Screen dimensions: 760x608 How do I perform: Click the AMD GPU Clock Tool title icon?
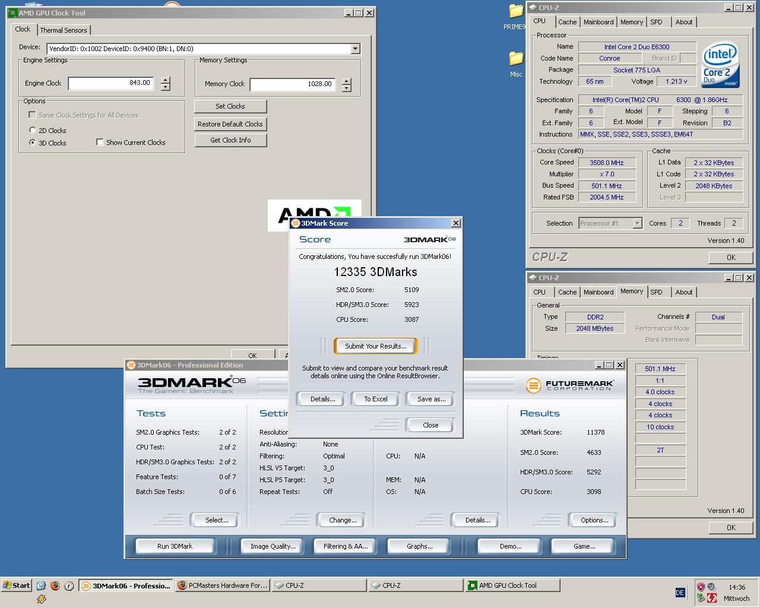point(12,12)
